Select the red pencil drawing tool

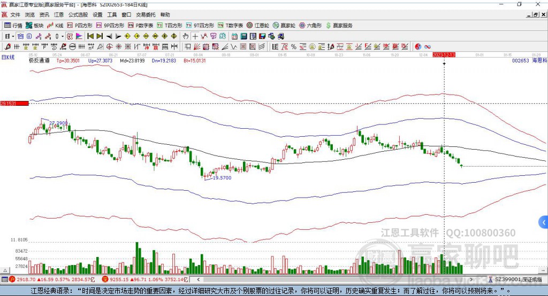click(7, 47)
